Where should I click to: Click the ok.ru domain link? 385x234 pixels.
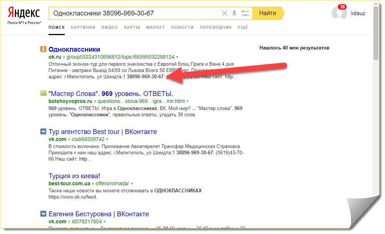pyautogui.click(x=55, y=57)
